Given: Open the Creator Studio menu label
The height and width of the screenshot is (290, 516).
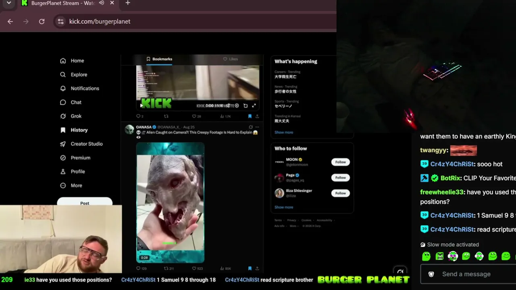Looking at the screenshot, I should 87,144.
